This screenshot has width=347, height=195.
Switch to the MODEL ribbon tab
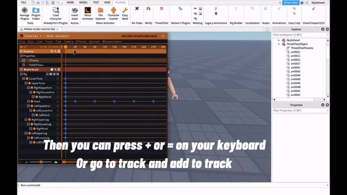tap(83, 2)
